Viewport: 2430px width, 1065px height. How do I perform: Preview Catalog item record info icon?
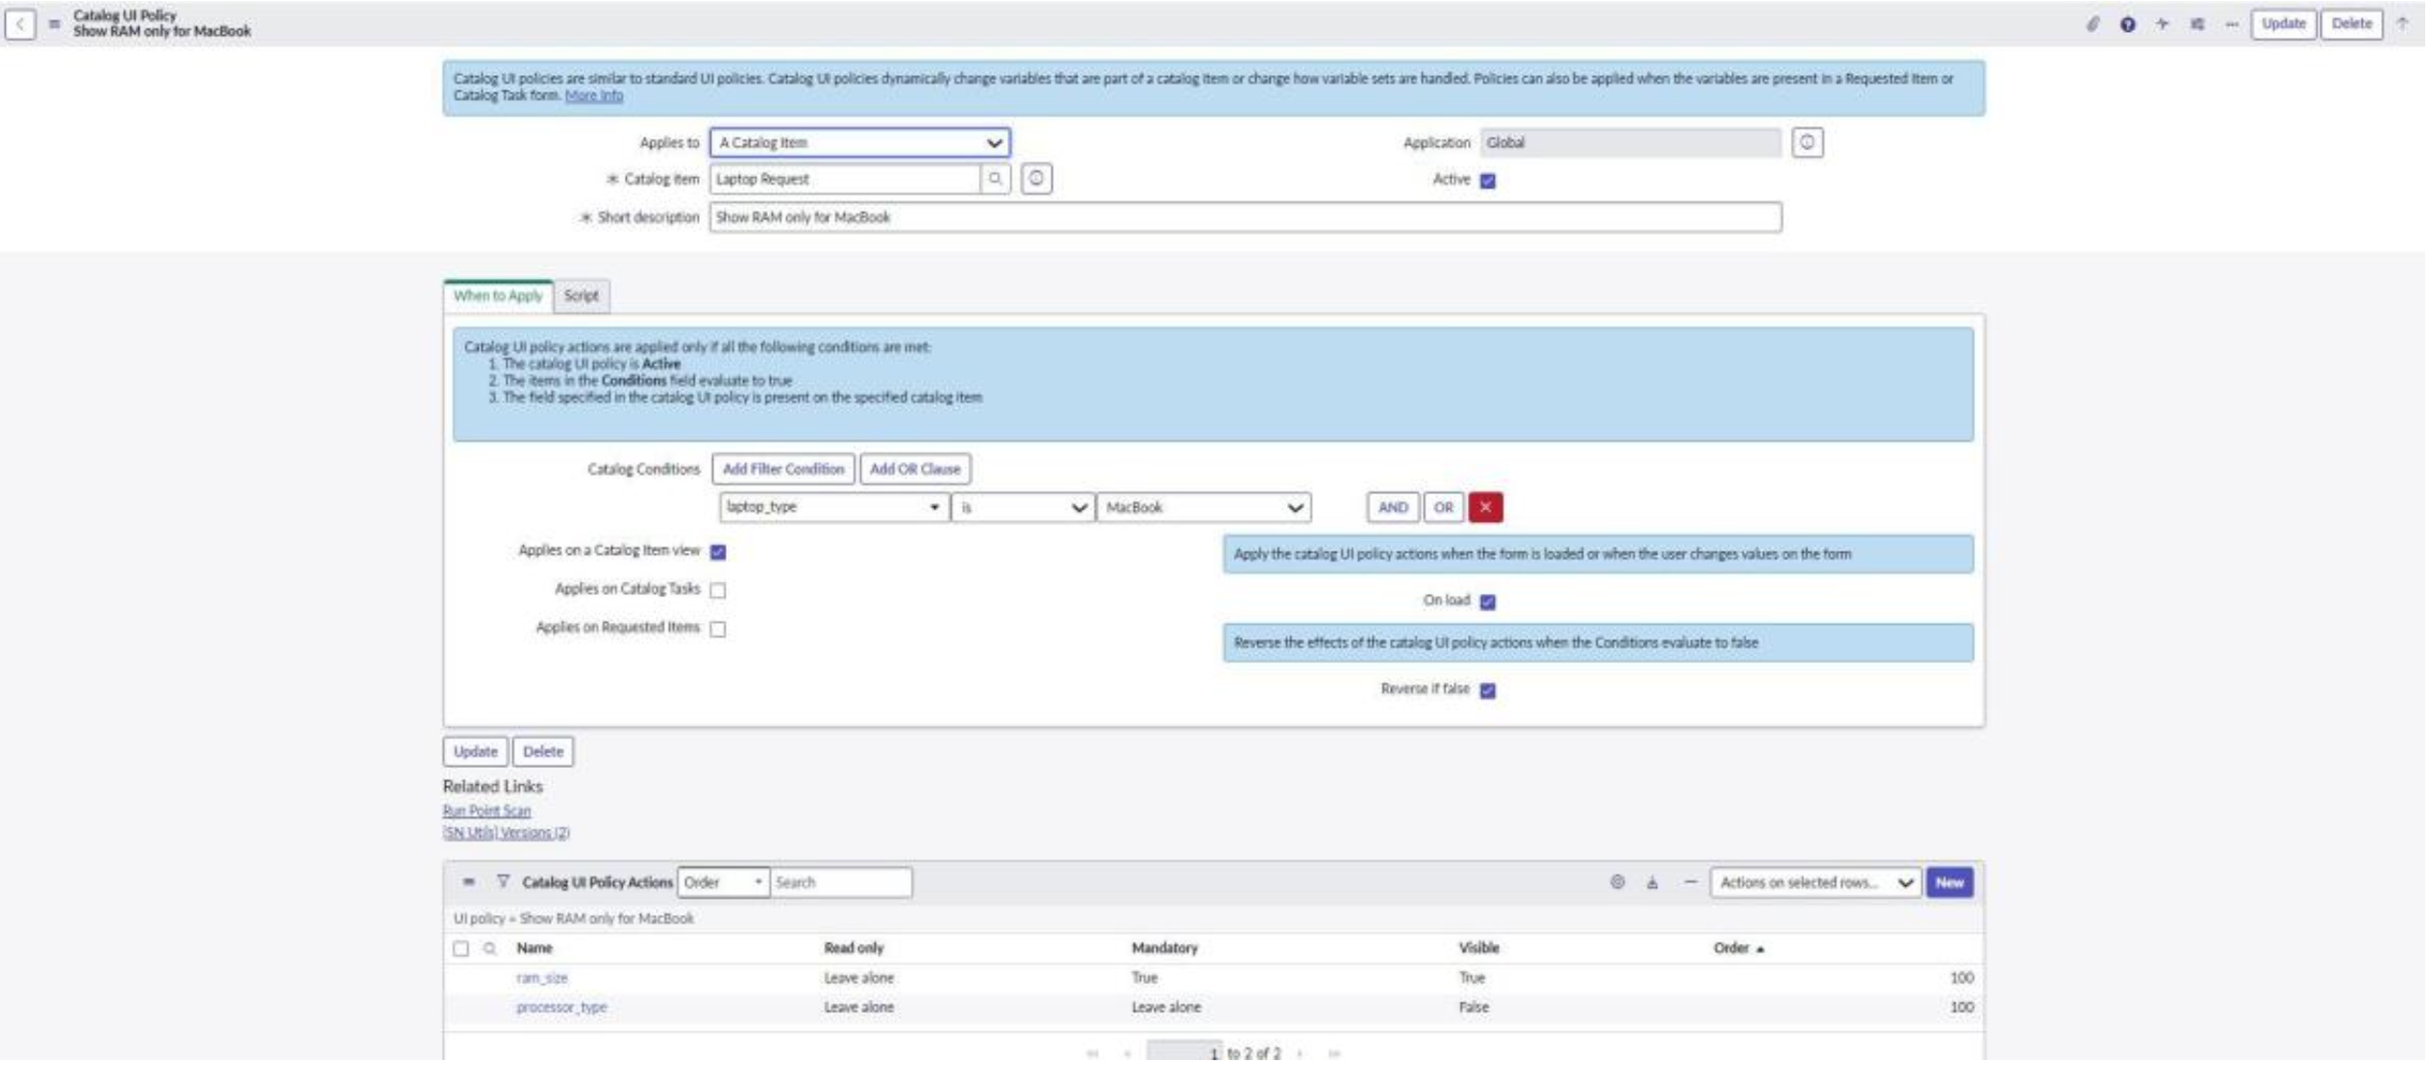1036,179
